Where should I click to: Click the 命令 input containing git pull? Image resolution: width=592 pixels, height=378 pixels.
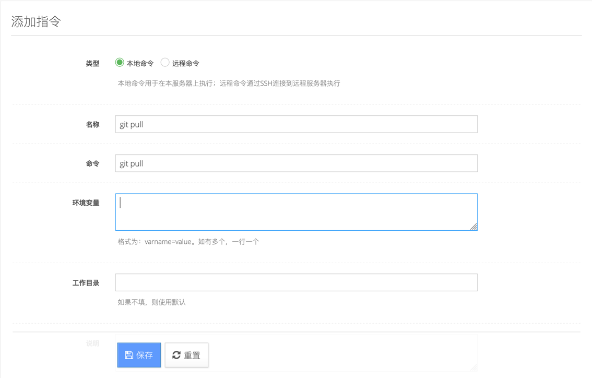(296, 163)
